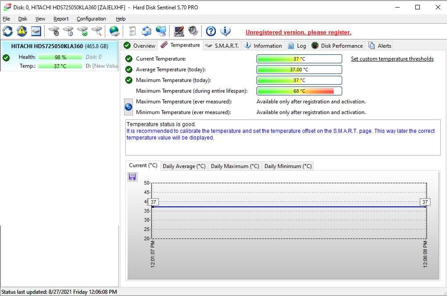Click the disk with green checkmark icon

pos(83,31)
